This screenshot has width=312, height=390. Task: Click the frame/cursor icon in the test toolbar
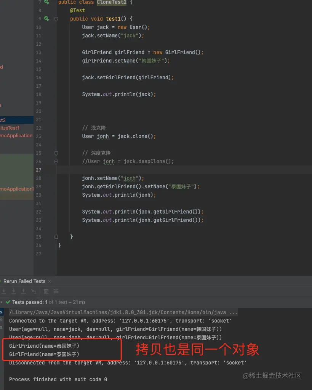34,291
